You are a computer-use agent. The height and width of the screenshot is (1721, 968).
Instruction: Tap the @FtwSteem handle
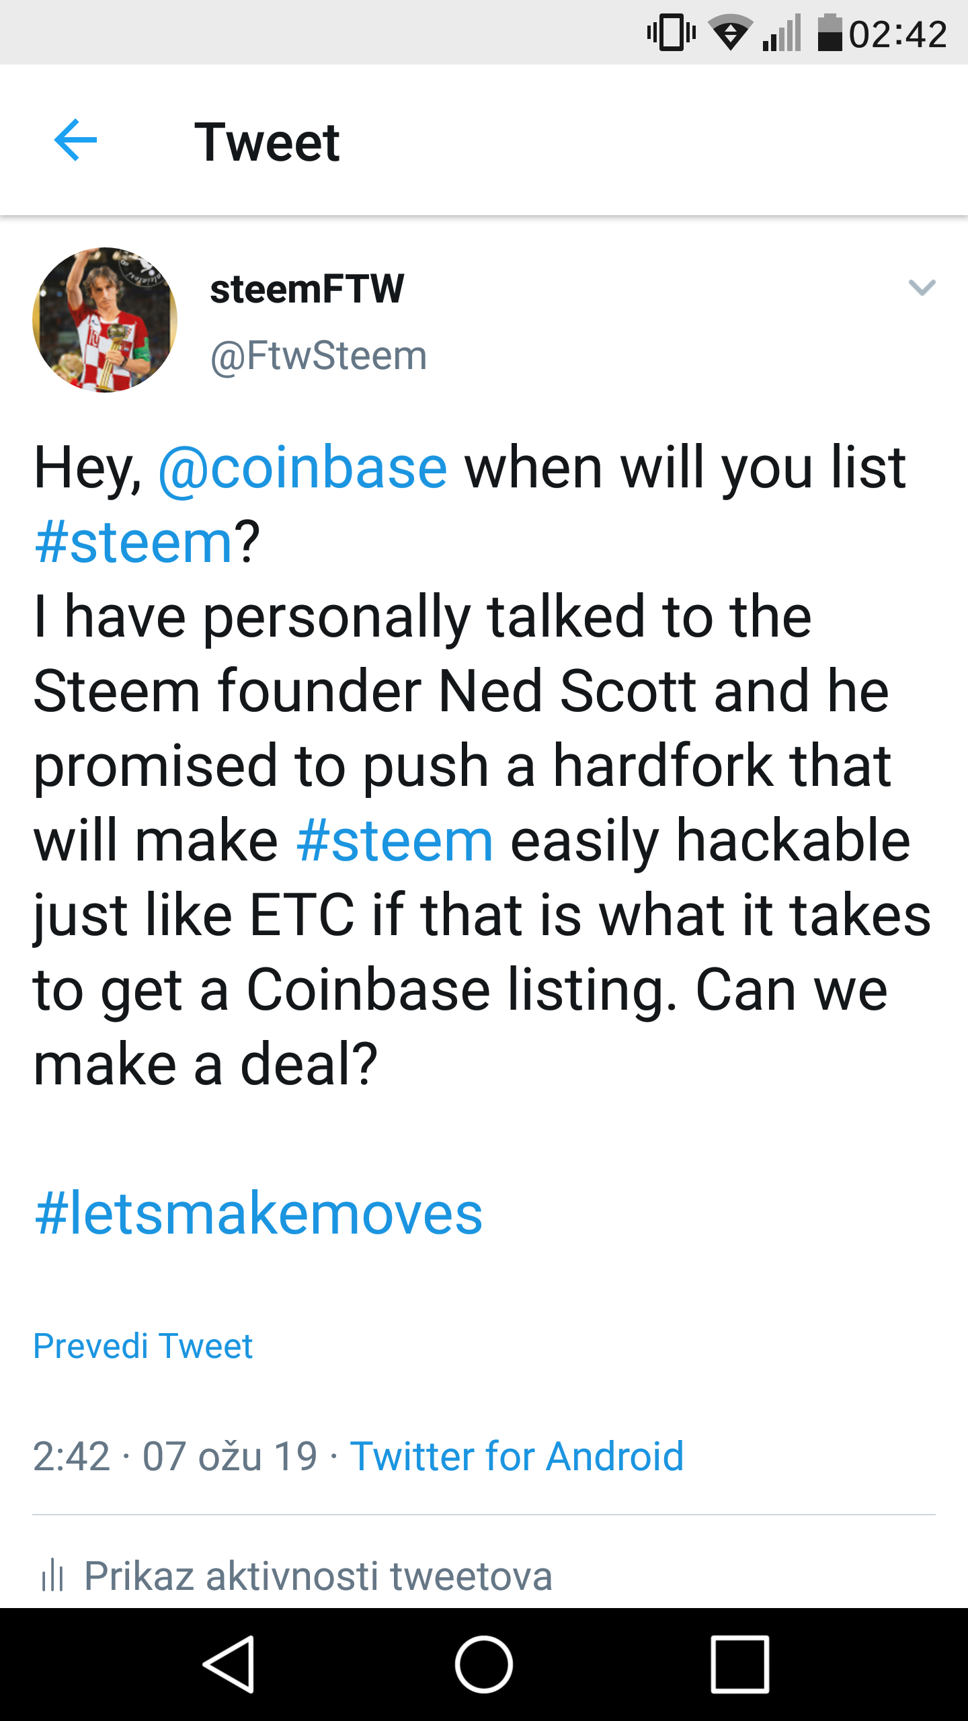pyautogui.click(x=319, y=356)
